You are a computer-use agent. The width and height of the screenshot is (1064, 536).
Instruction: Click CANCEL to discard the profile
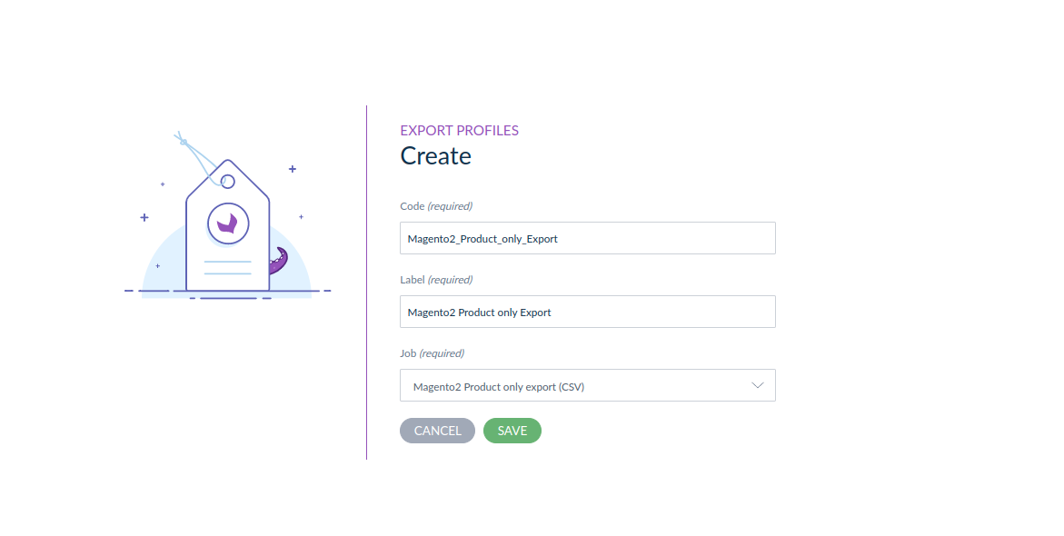[x=437, y=430]
